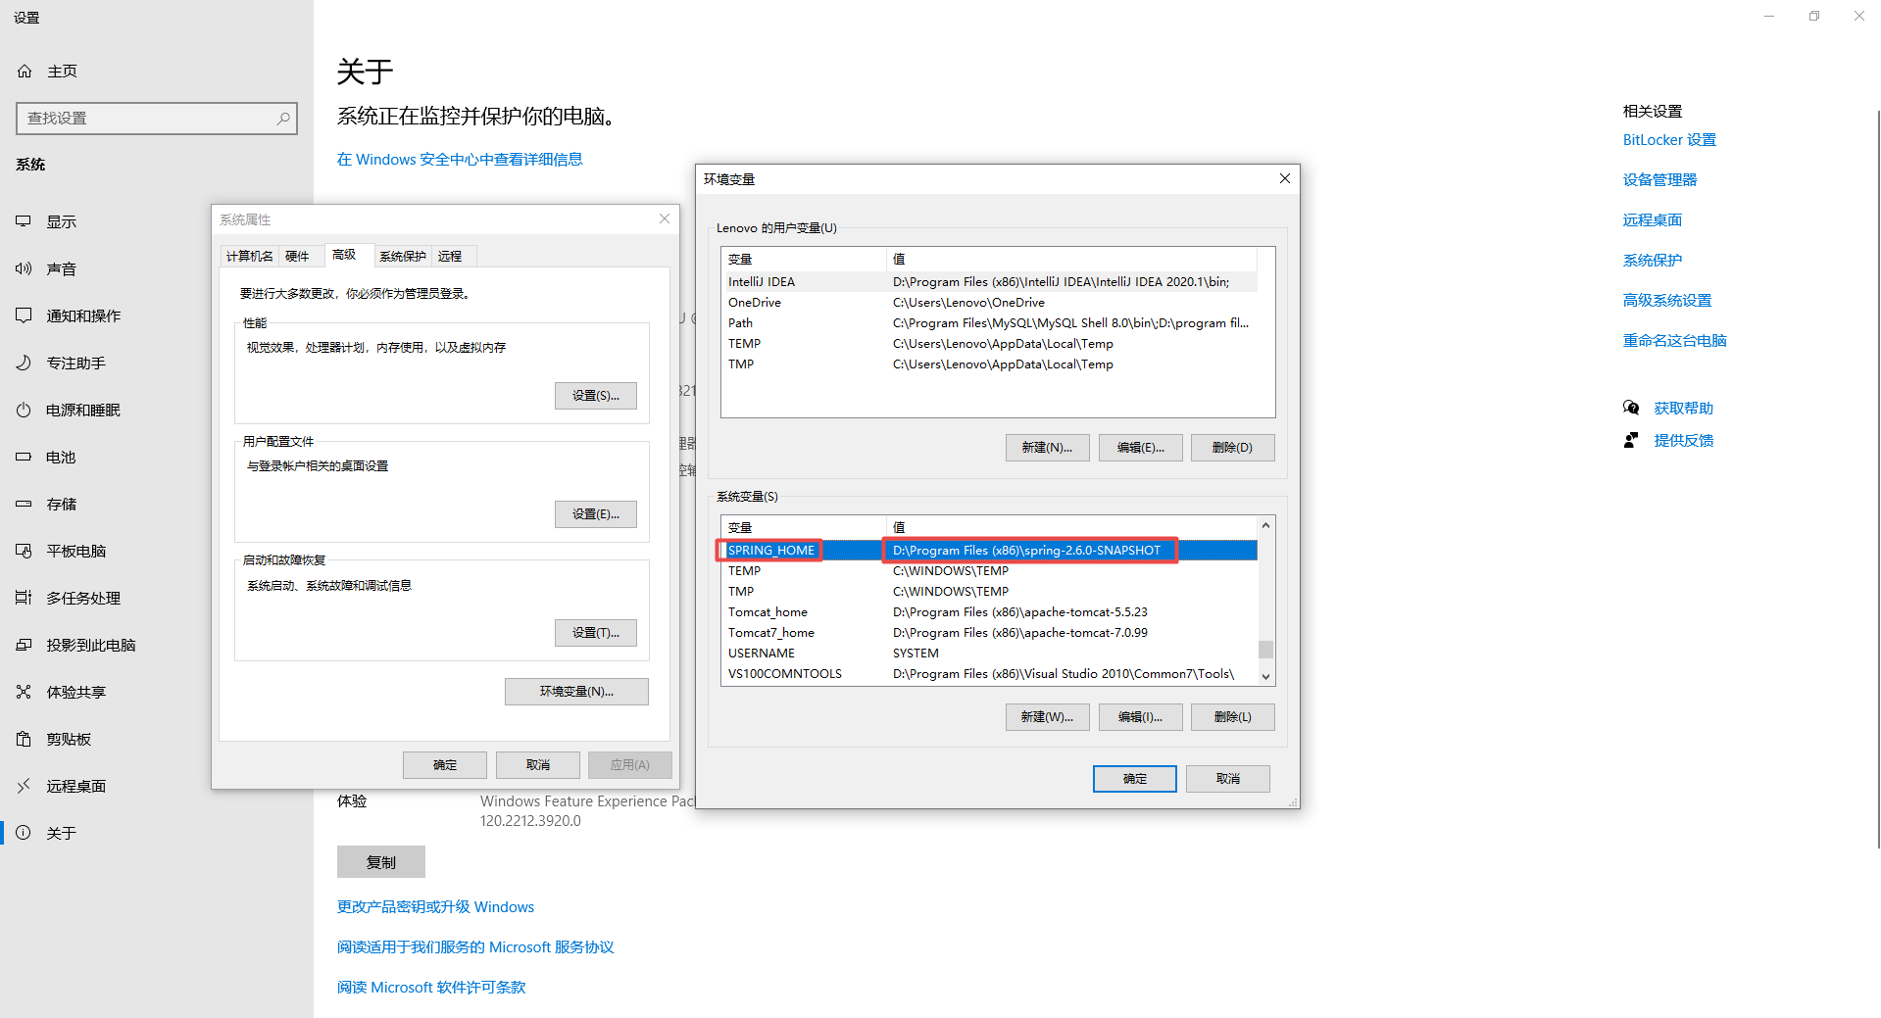Click the Get help (获取帮助) icon
Viewport: 1881px width, 1018px height.
(1631, 408)
